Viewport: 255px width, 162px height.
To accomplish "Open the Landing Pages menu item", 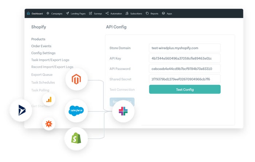I will tap(78, 13).
